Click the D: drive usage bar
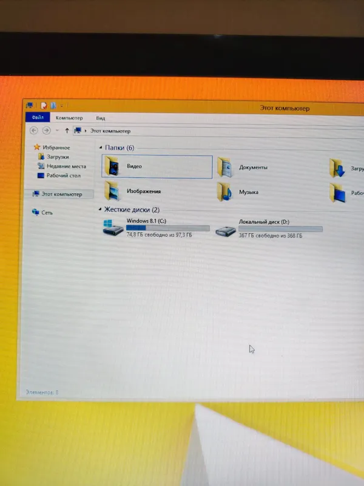 point(280,229)
